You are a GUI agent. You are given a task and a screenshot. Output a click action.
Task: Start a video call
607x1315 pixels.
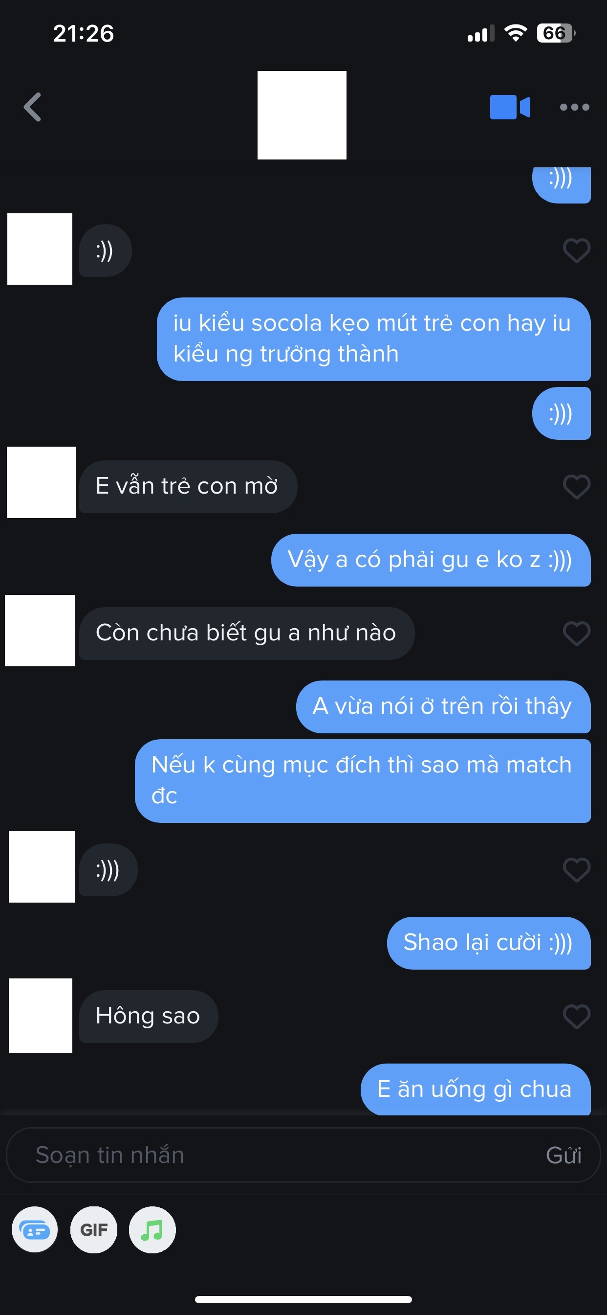tap(510, 107)
